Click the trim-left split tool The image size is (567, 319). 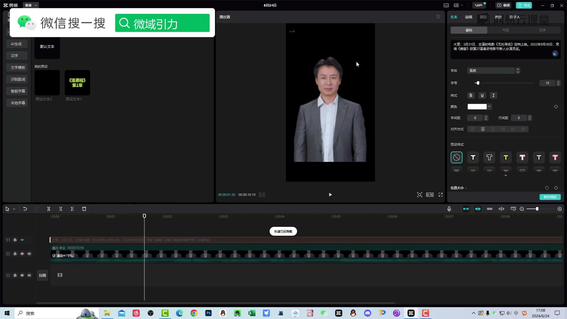(x=61, y=209)
